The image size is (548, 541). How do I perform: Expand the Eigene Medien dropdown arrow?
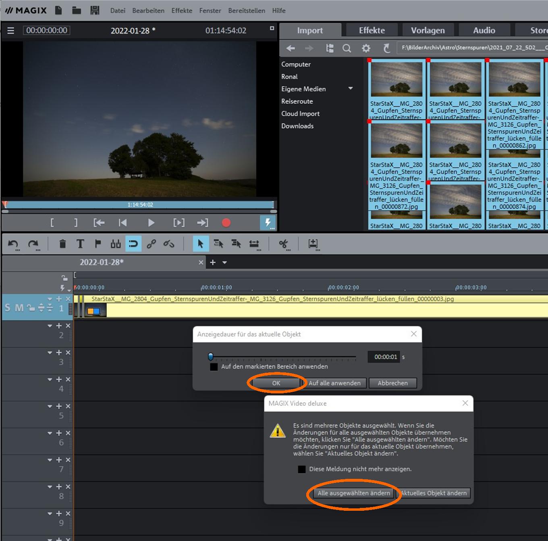pyautogui.click(x=350, y=88)
